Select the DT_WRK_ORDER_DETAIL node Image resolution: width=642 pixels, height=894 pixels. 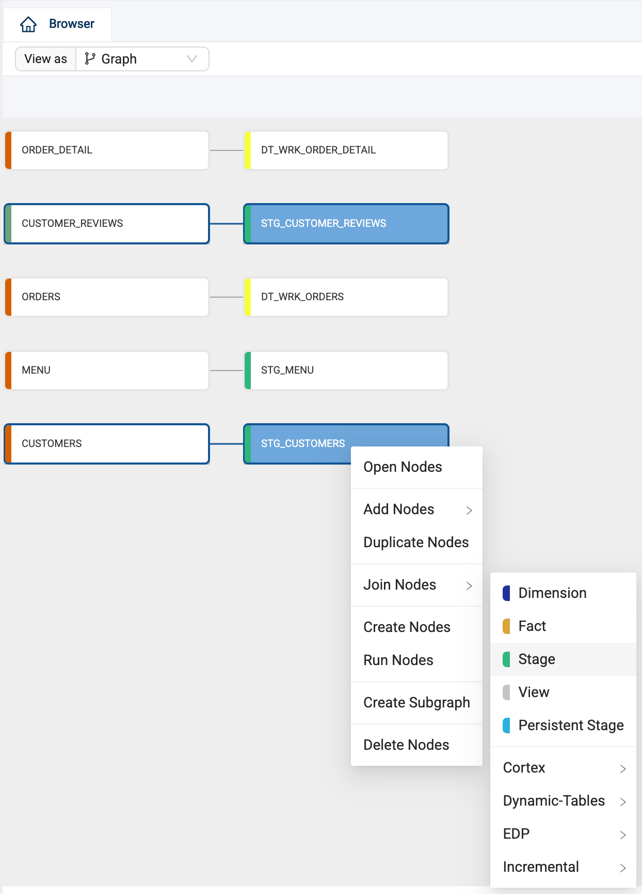point(346,150)
